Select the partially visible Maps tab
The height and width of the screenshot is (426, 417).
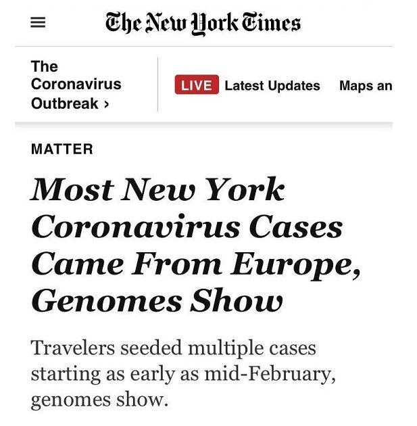(365, 86)
